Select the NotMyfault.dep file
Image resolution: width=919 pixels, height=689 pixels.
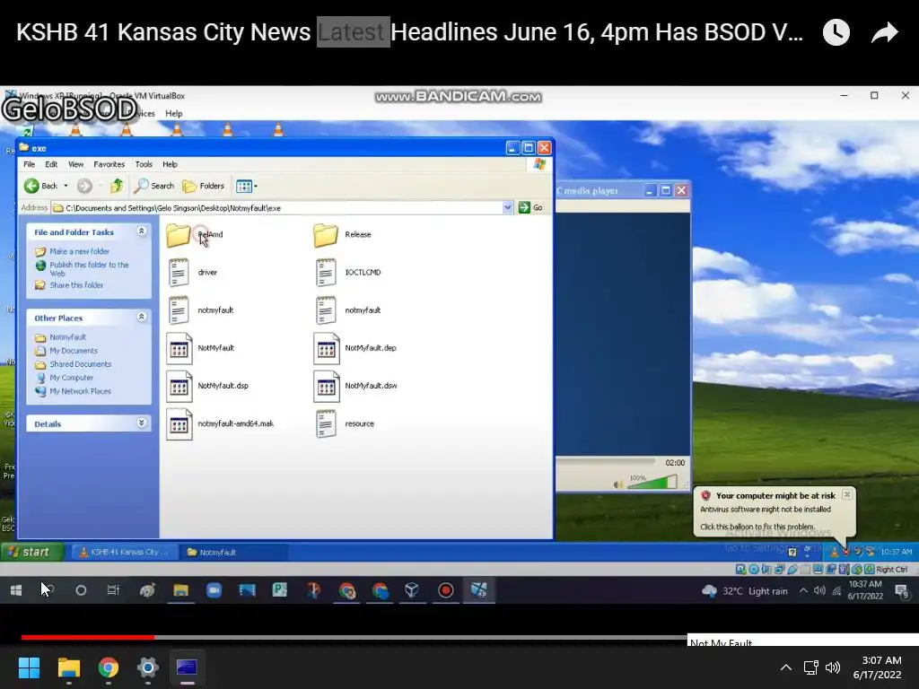pyautogui.click(x=354, y=348)
